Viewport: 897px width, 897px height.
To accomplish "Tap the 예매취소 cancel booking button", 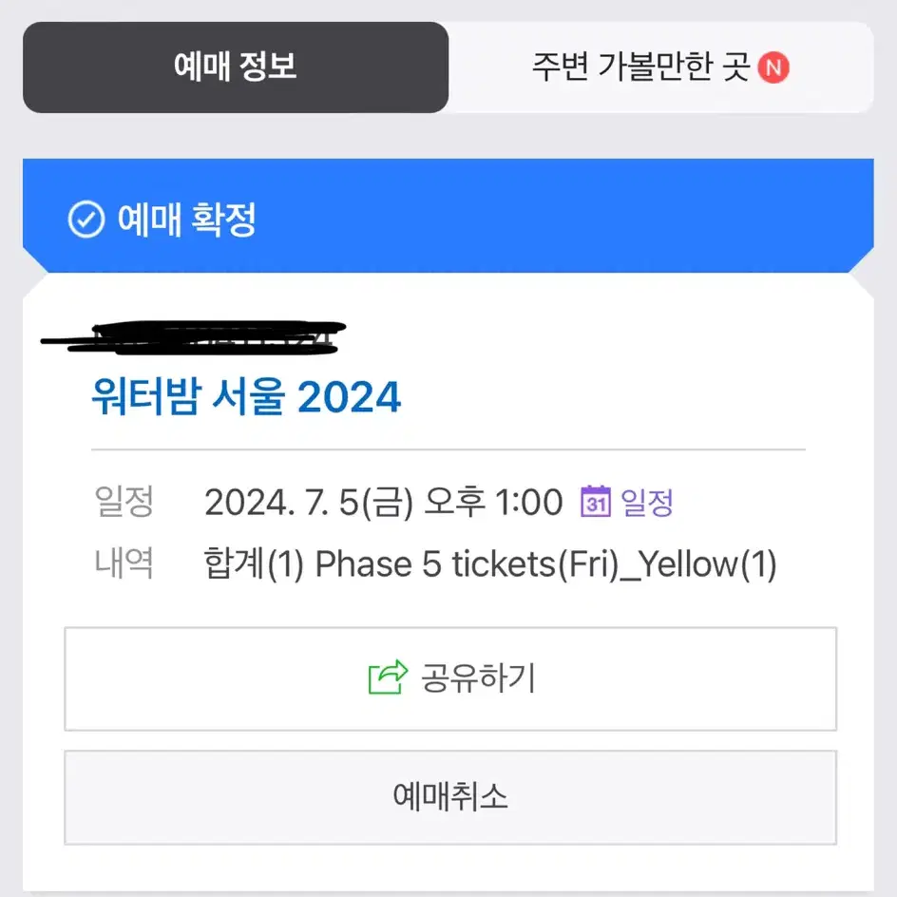I will click(450, 797).
